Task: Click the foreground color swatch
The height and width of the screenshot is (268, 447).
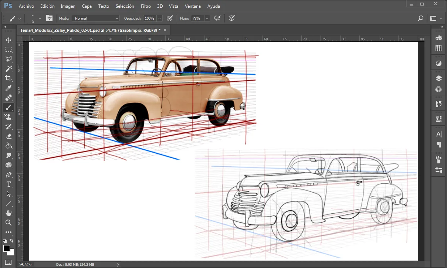Action: pyautogui.click(x=7, y=248)
